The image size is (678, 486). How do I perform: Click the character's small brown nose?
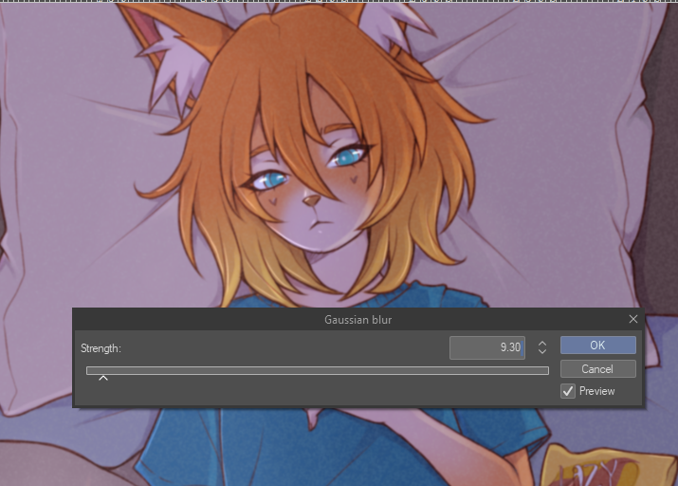point(312,200)
